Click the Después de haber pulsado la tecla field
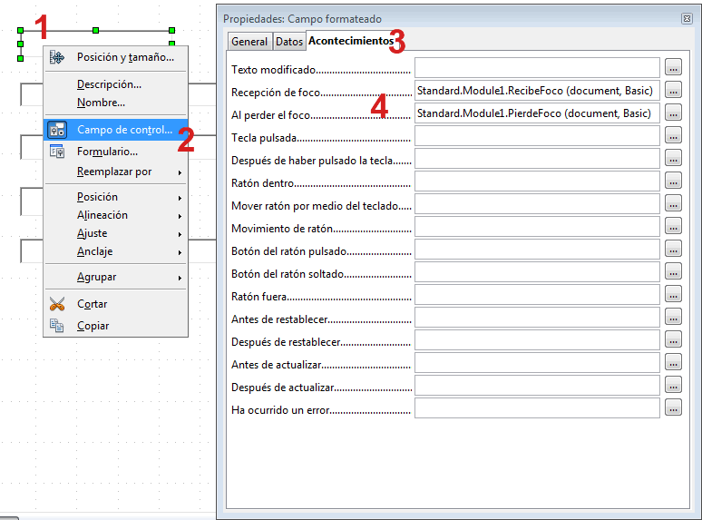 pos(537,159)
